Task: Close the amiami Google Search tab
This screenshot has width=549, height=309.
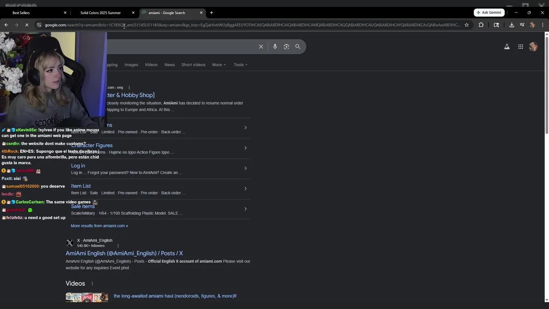Action: click(201, 13)
